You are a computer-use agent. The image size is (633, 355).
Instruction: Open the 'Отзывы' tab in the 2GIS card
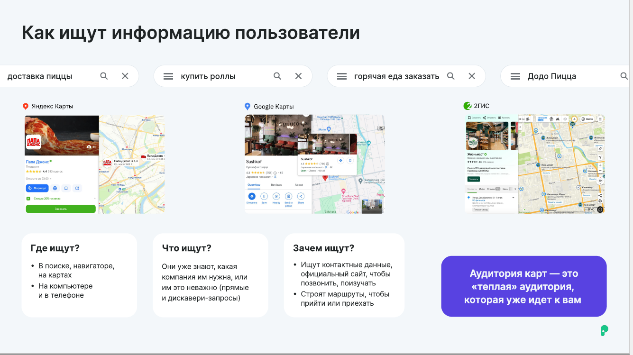(494, 189)
